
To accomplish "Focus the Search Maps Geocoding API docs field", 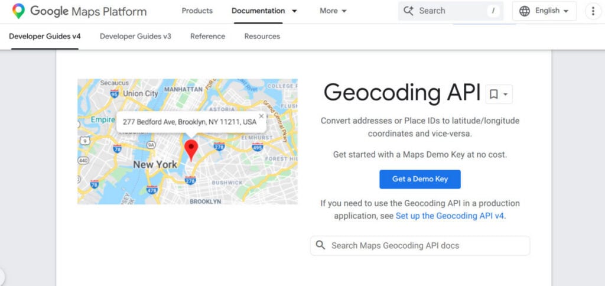I will pos(420,245).
